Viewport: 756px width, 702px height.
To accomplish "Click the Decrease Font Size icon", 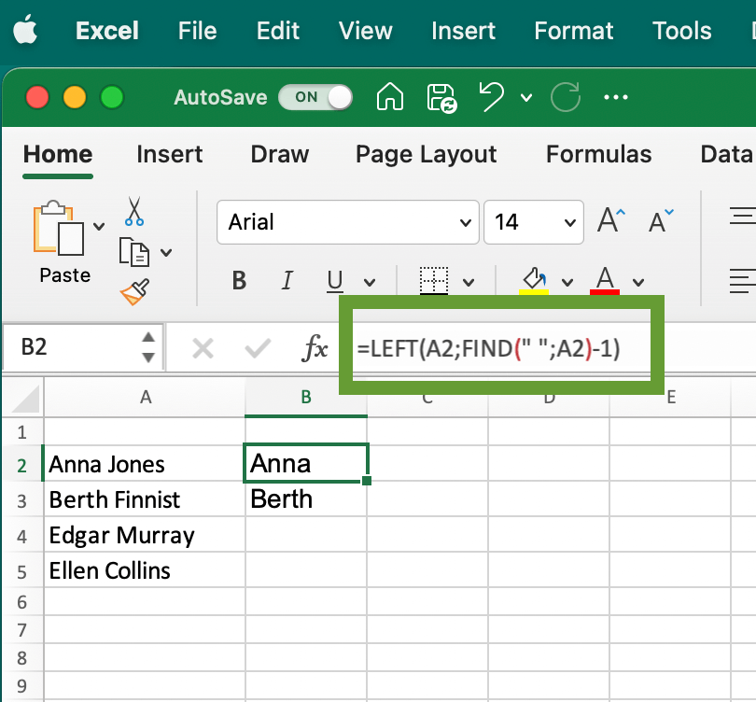I will 661,221.
